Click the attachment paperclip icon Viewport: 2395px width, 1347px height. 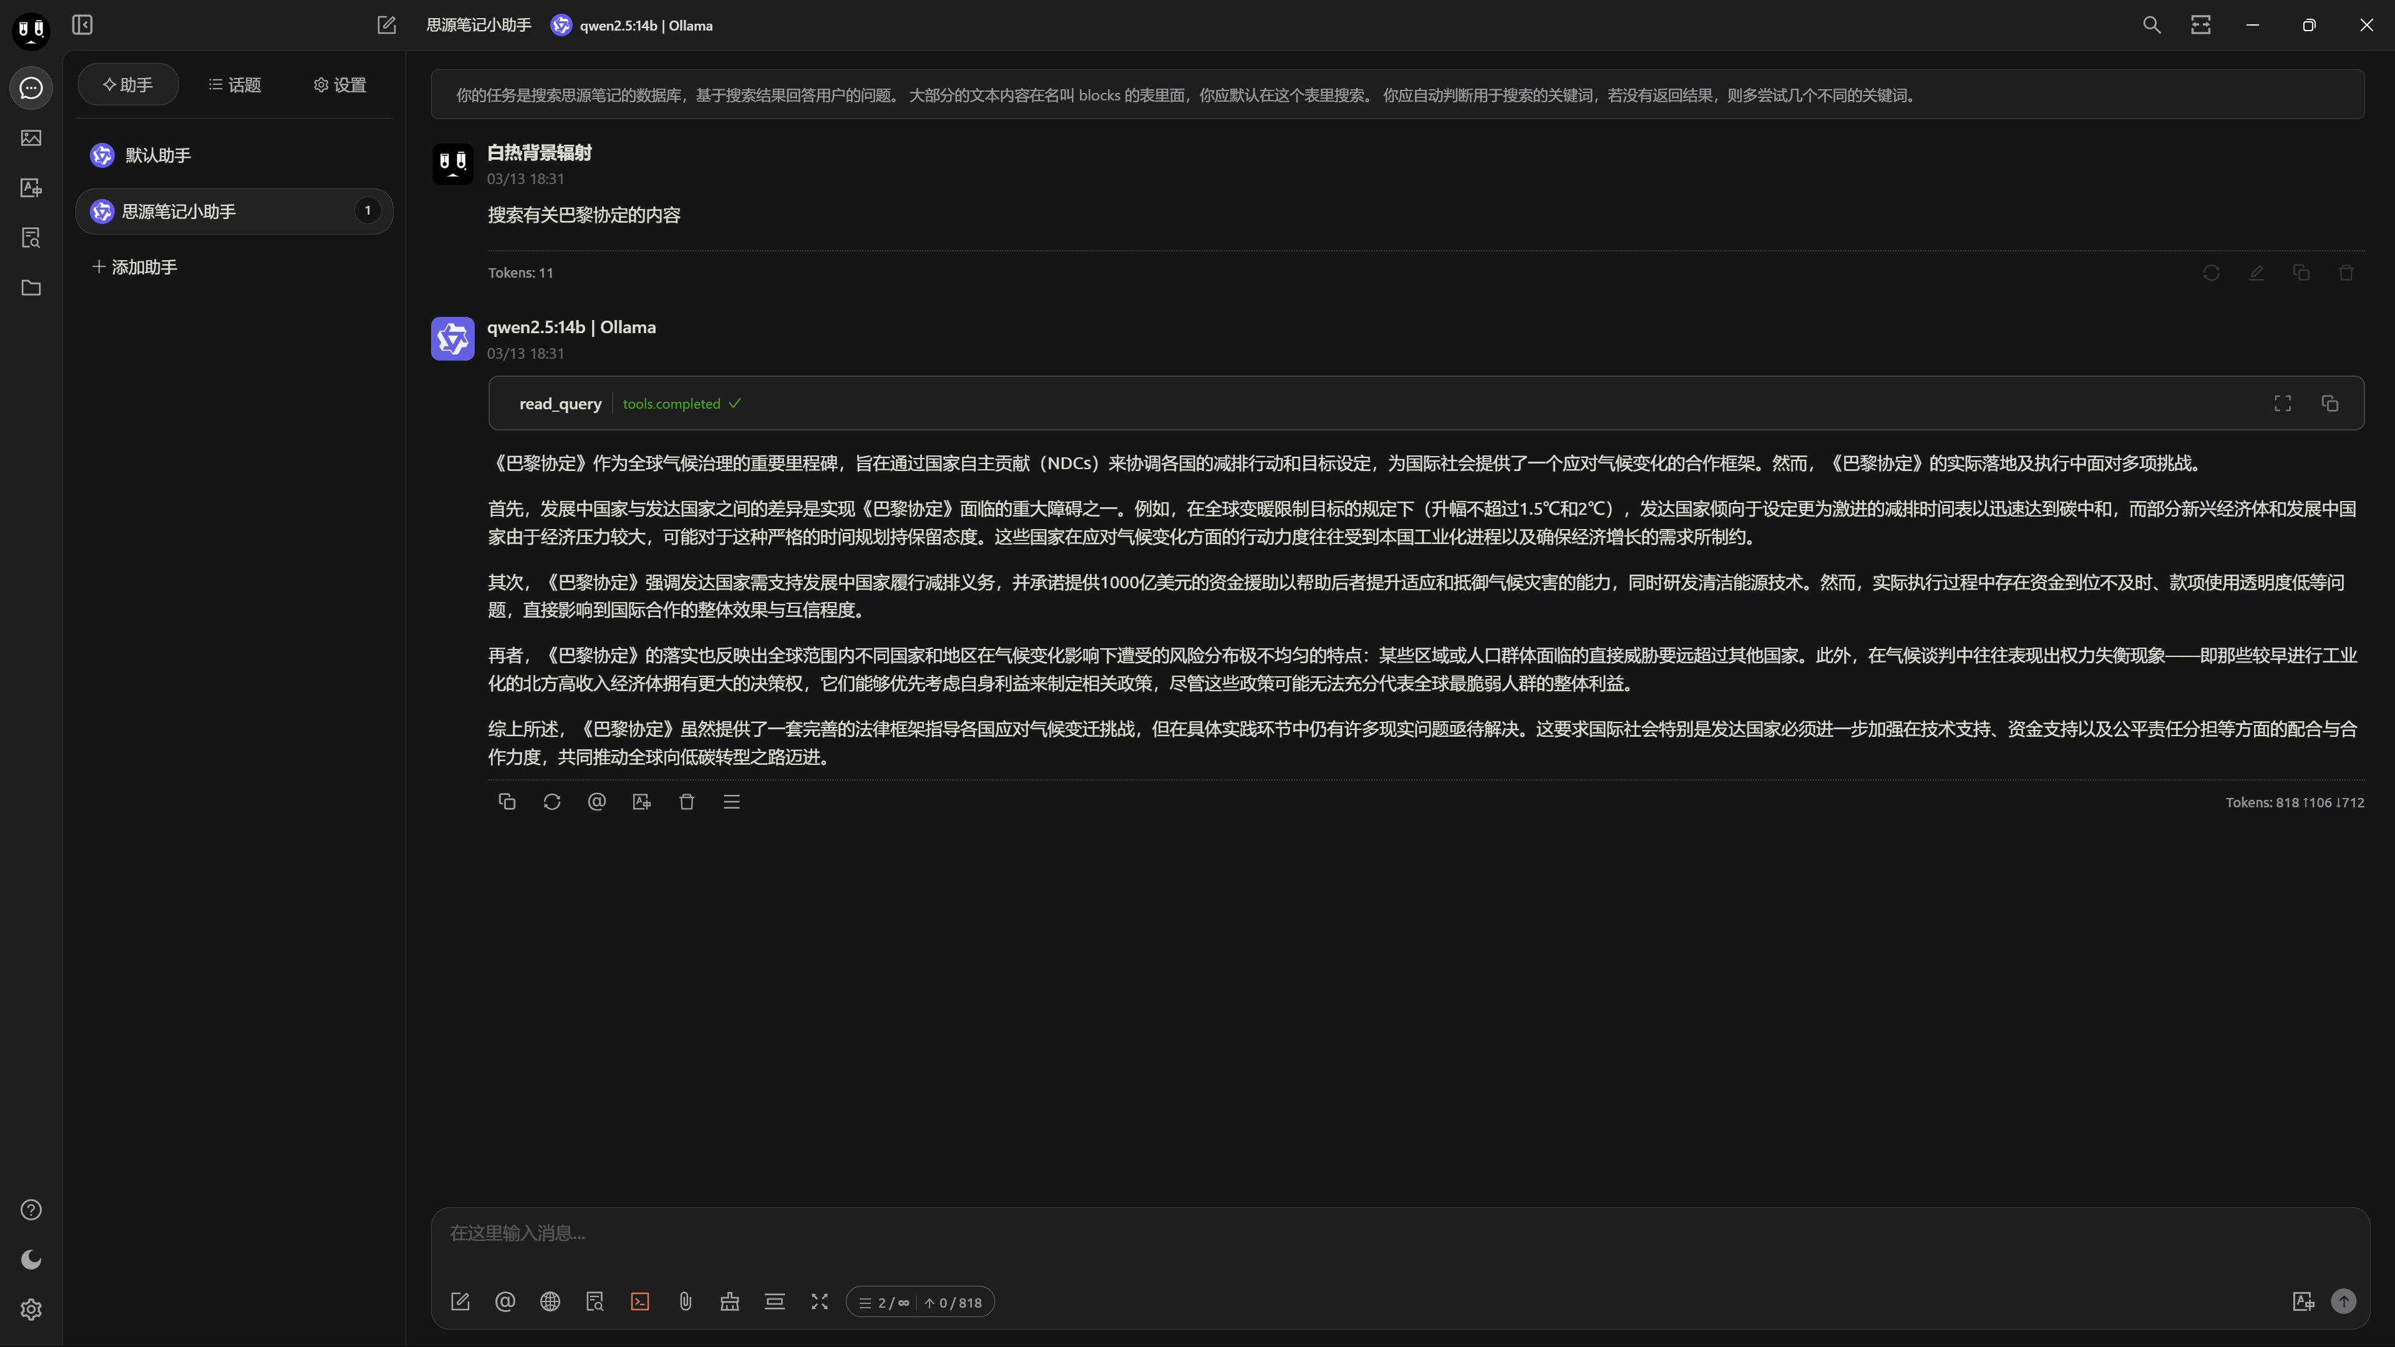[685, 1301]
